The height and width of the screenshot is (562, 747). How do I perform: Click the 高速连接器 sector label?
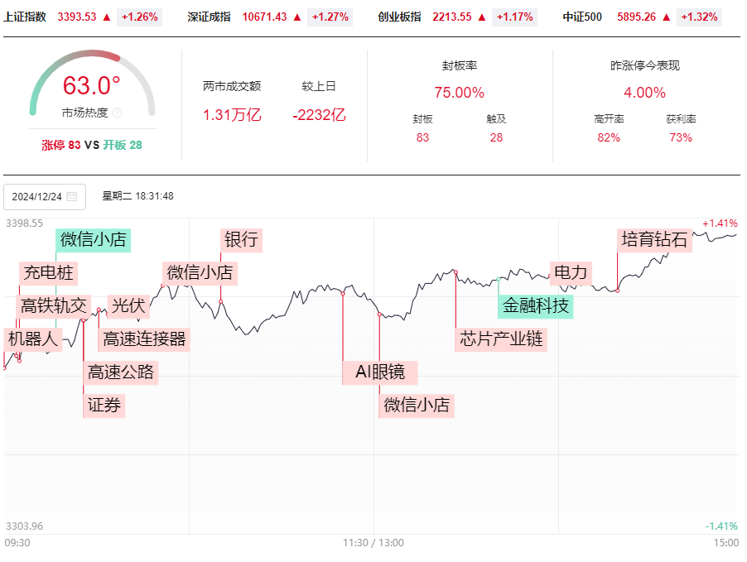pyautogui.click(x=144, y=339)
